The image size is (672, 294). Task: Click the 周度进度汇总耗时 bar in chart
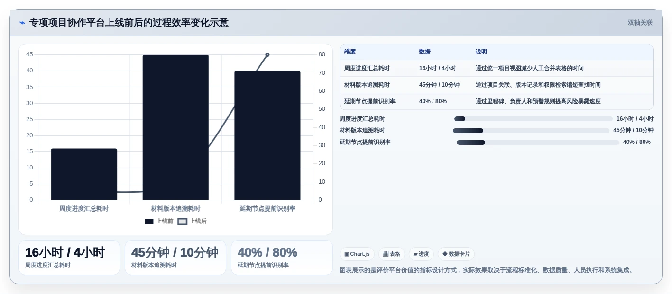coord(84,174)
